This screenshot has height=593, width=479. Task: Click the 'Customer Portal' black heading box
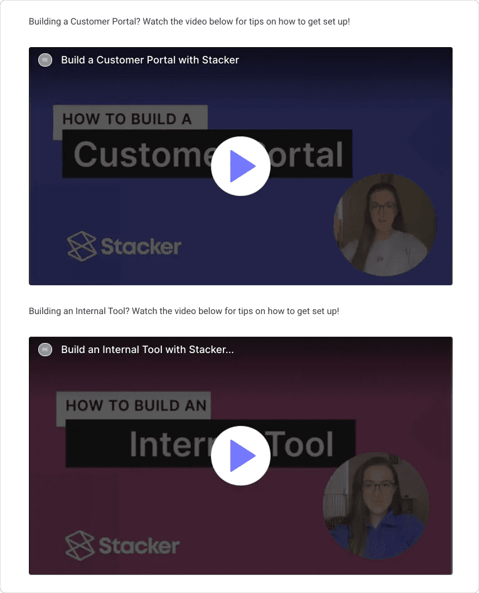207,154
